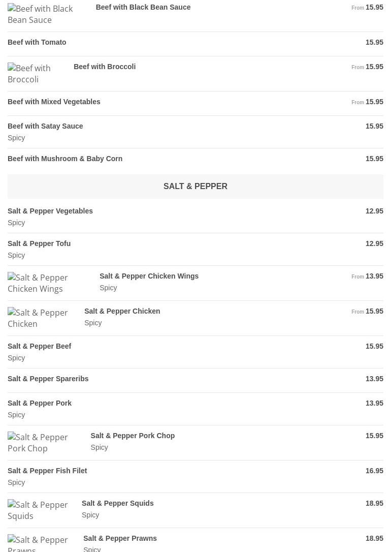This screenshot has width=391, height=552.
Task: Click From 15.95 price for Beef with Broccoli
Action: 367,67
